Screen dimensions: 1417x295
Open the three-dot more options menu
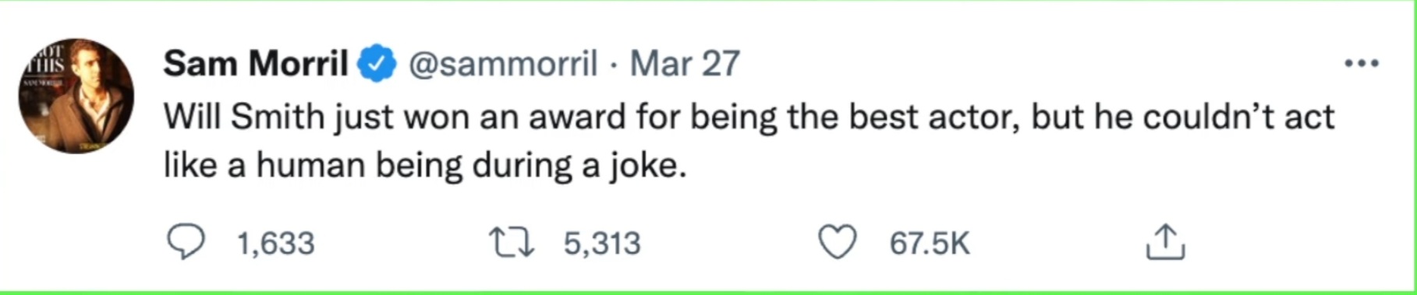(1362, 63)
